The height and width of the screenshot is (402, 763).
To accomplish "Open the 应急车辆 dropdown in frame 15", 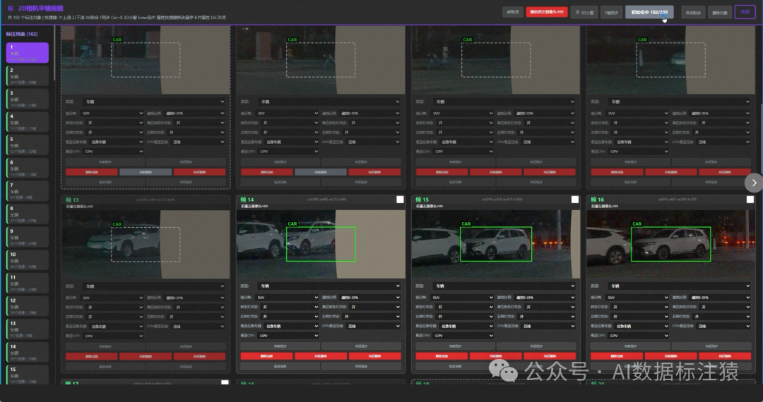I will pos(466,326).
